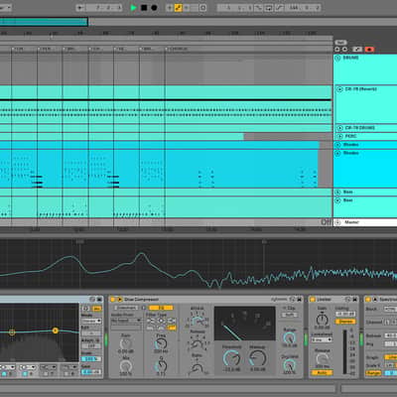Viewport: 397px width, 397px height.
Task: Click the Follow button left of position
Action: click(80, 8)
